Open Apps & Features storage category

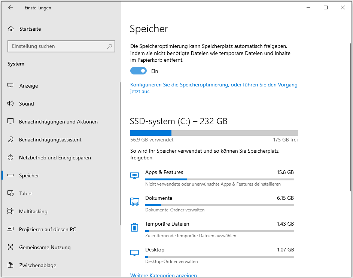click(x=212, y=178)
